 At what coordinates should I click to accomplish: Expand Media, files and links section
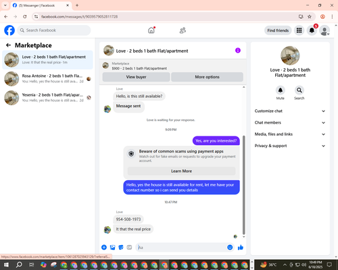tap(290, 134)
